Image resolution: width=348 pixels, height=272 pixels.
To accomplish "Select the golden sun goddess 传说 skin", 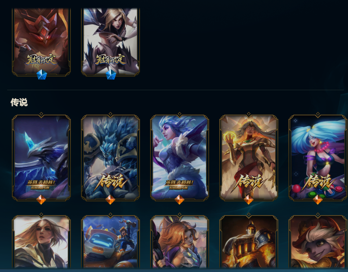I will coord(249,158).
